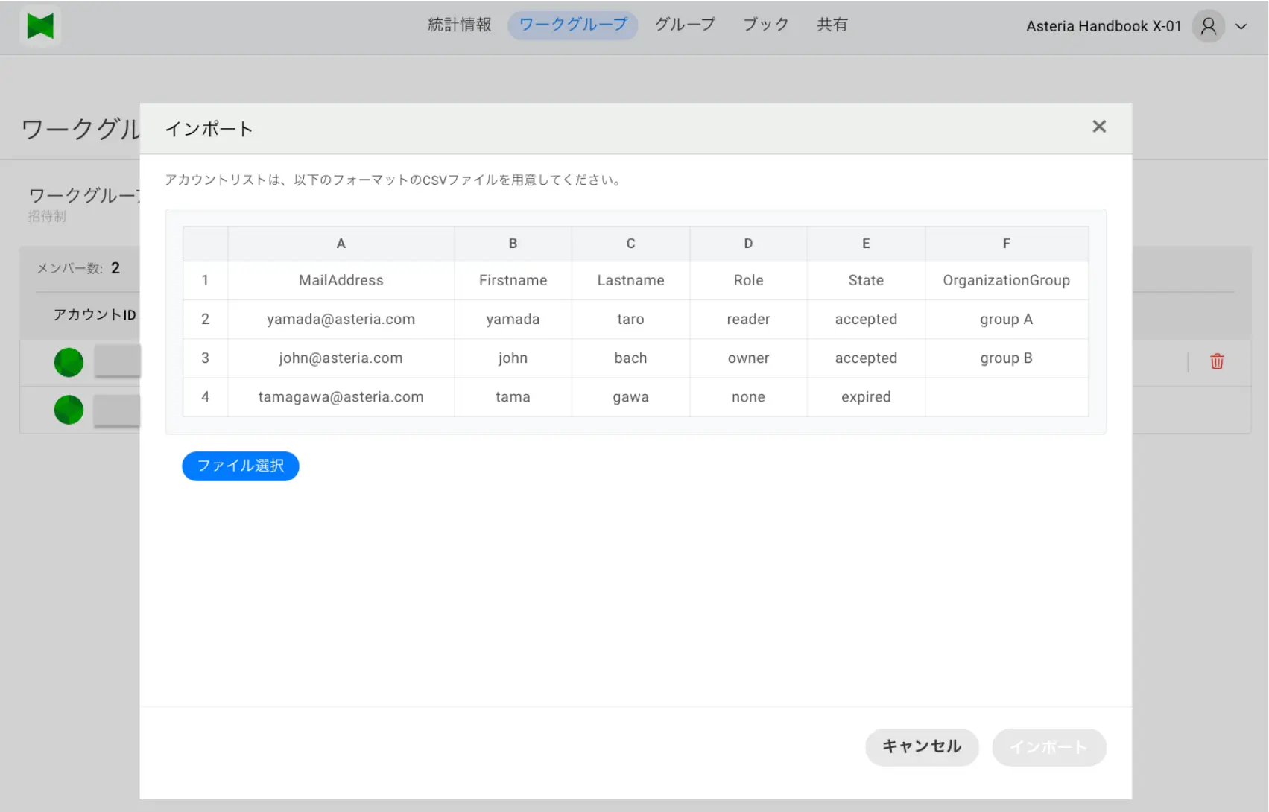Click the expired state cell
The height and width of the screenshot is (812, 1269).
pyautogui.click(x=866, y=397)
